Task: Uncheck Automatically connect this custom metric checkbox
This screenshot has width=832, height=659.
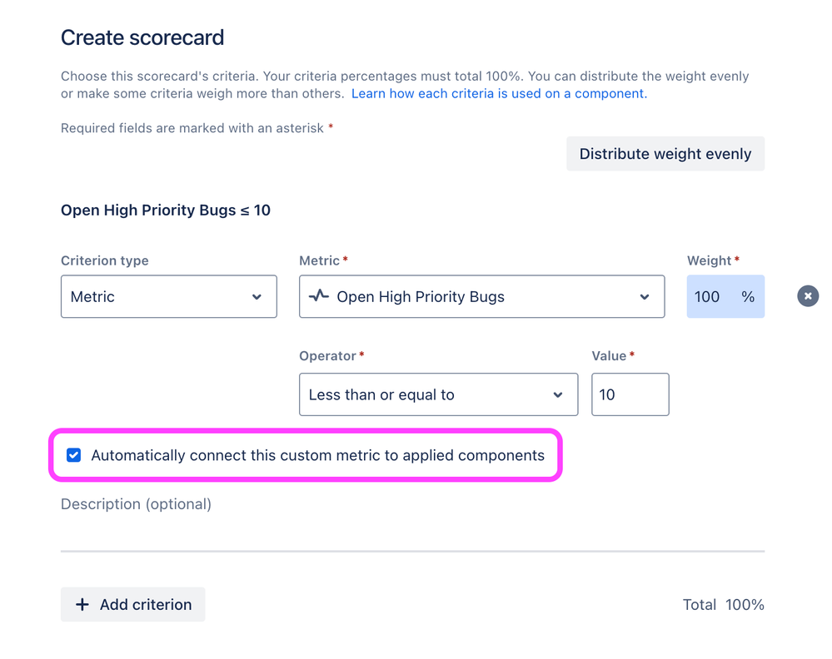Action: click(x=74, y=455)
